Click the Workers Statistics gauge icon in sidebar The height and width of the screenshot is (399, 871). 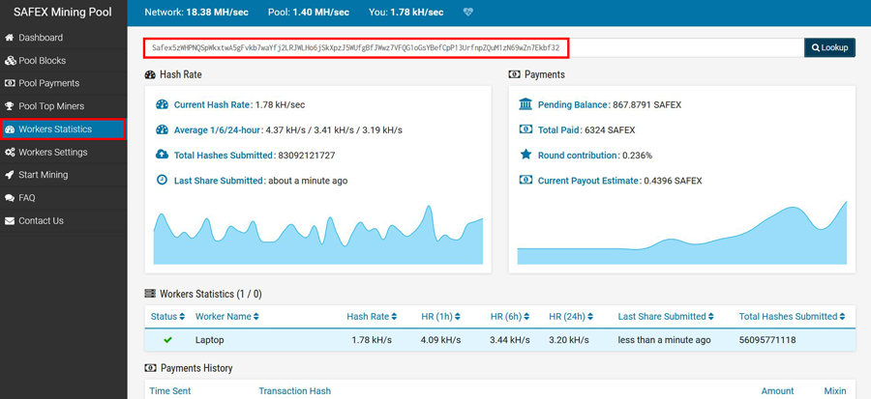coord(10,129)
